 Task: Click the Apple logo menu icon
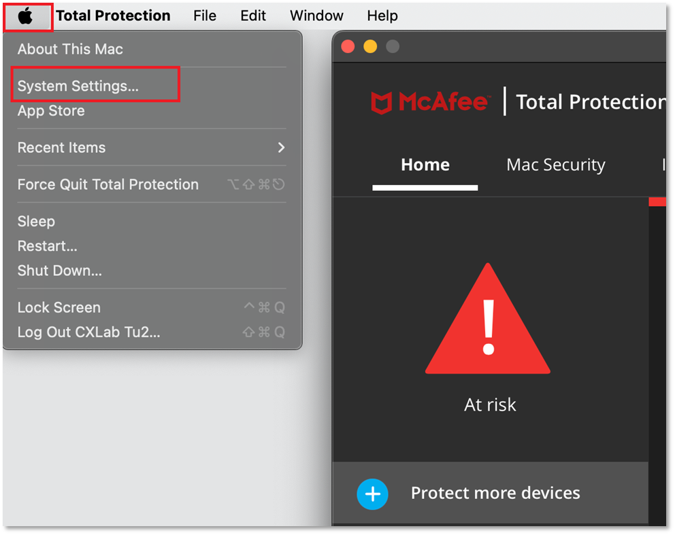[x=26, y=16]
